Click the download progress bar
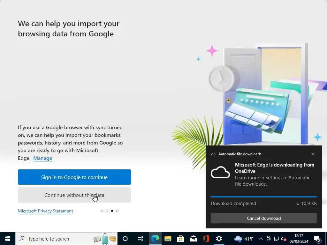The height and width of the screenshot is (245, 327). click(x=264, y=197)
